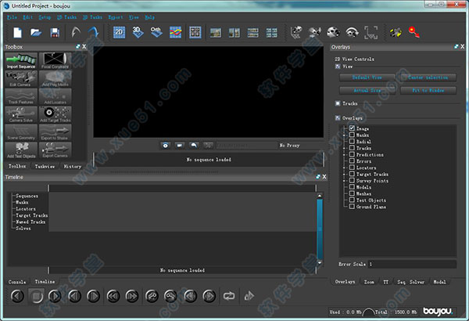Redo using the blue arrow icon
The height and width of the screenshot is (321, 469).
point(93,32)
